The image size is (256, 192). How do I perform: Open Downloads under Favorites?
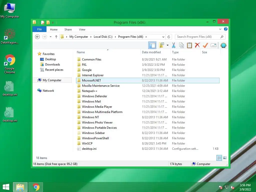point(52,64)
